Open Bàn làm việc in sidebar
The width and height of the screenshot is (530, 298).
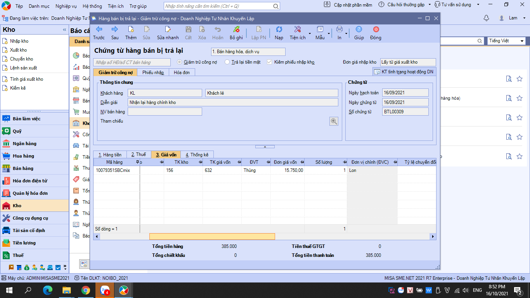pyautogui.click(x=35, y=119)
